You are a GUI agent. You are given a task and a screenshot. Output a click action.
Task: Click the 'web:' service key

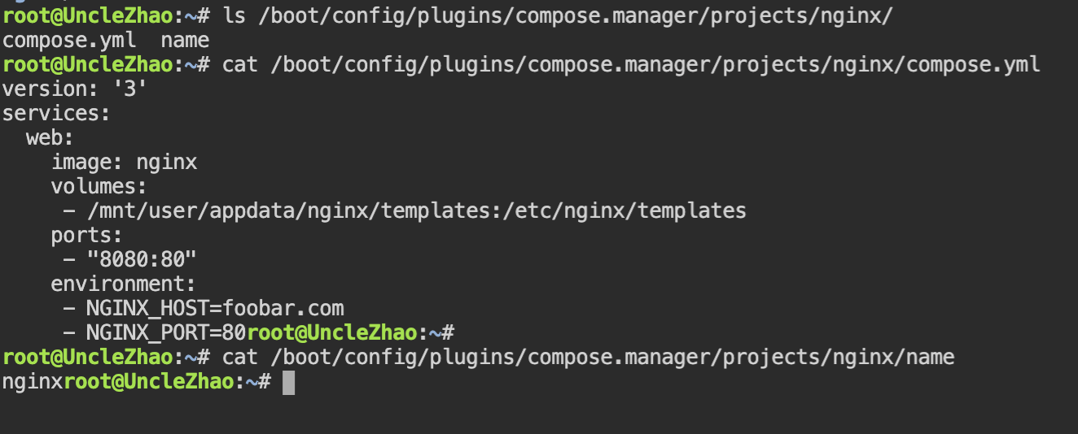coord(50,137)
